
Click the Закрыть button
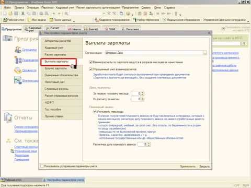point(204,167)
